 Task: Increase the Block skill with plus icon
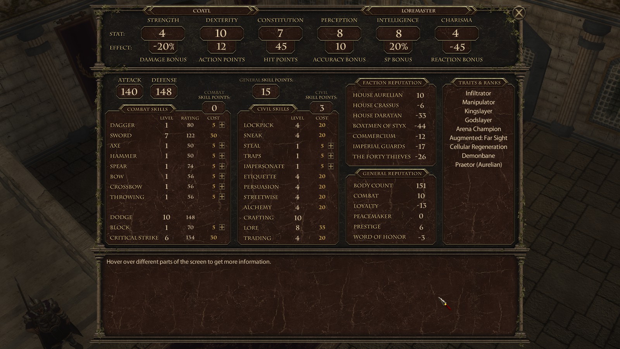click(x=222, y=227)
